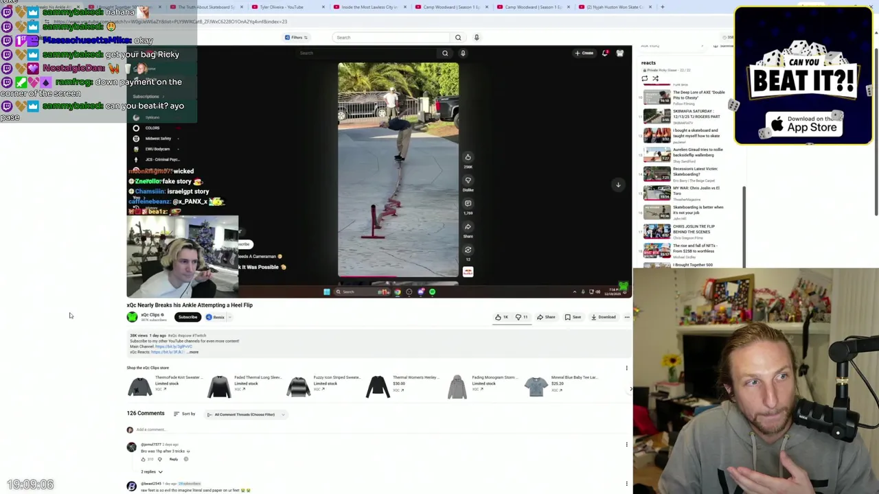Like the Short inside the embedded video
The image size is (879, 494).
pyautogui.click(x=468, y=157)
